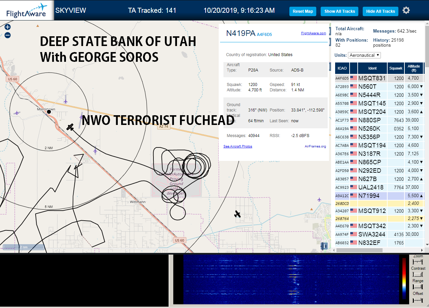Select the MSQT194 aircraft row

tap(379, 145)
